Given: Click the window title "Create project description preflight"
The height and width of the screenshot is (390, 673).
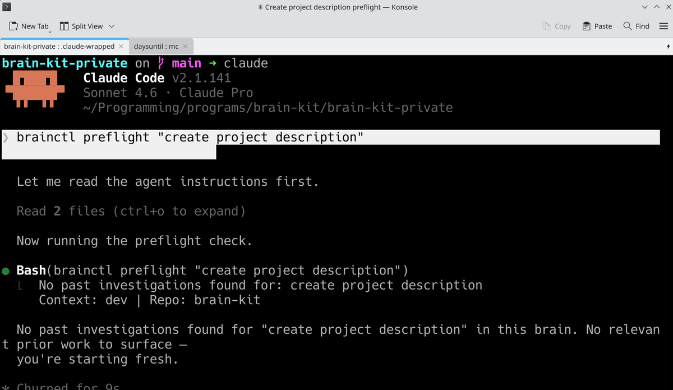Looking at the screenshot, I should point(337,7).
